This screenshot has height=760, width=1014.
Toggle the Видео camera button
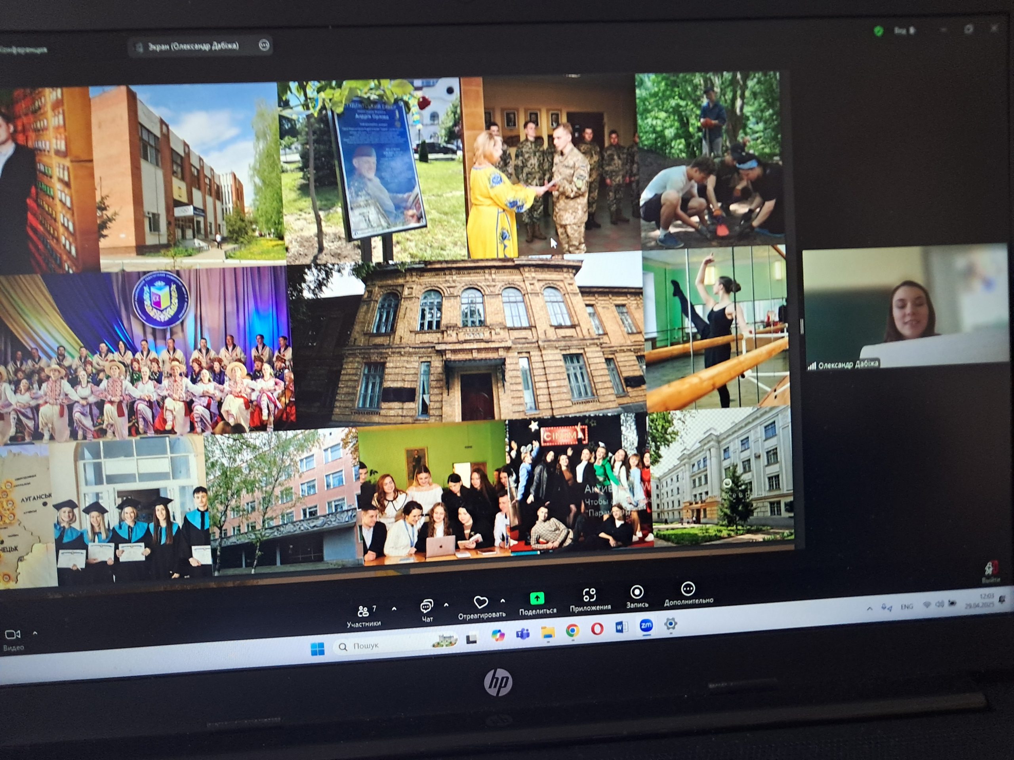pos(13,640)
